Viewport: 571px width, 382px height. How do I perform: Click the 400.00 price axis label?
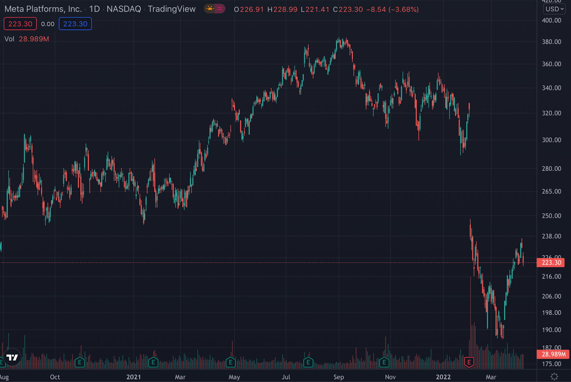click(551, 20)
